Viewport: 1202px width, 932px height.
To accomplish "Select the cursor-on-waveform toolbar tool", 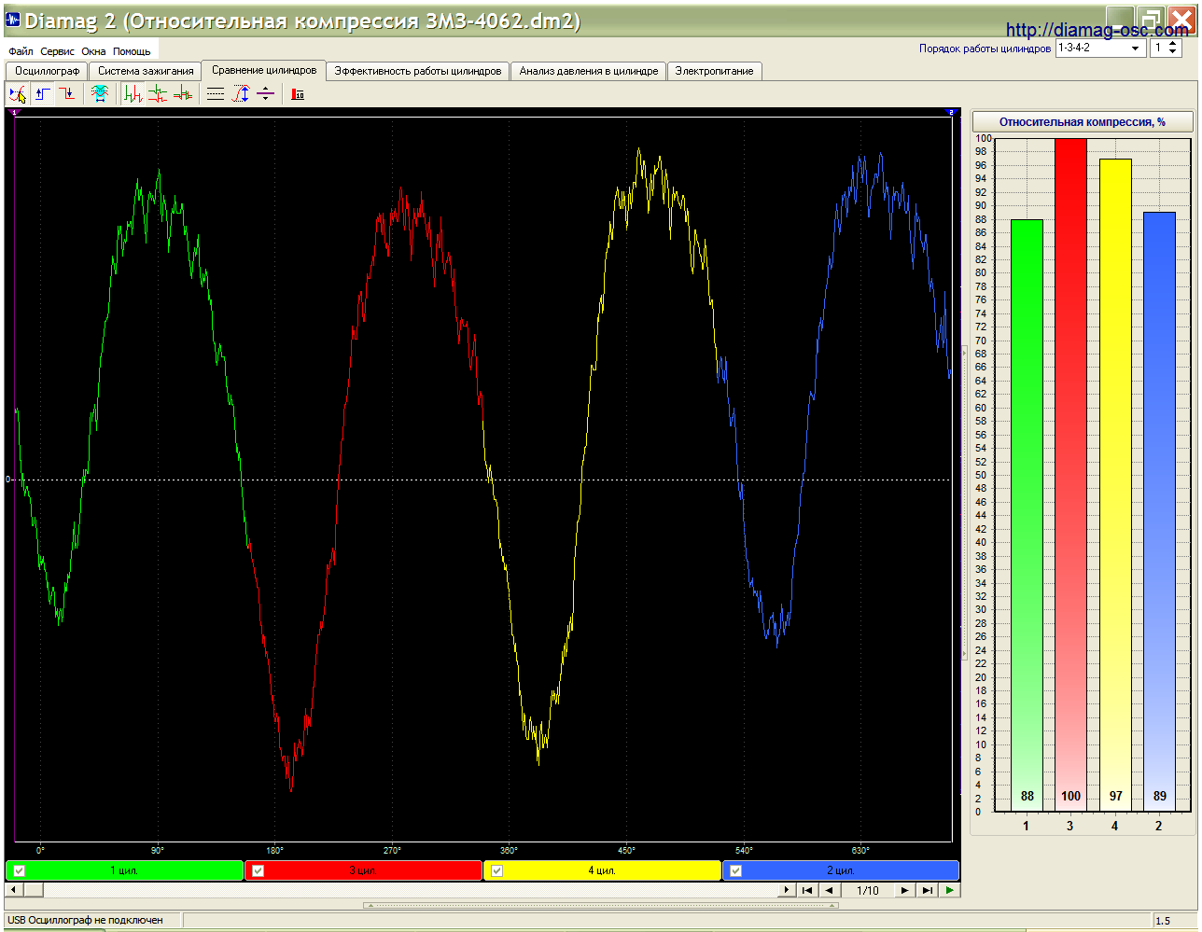I will 17,94.
